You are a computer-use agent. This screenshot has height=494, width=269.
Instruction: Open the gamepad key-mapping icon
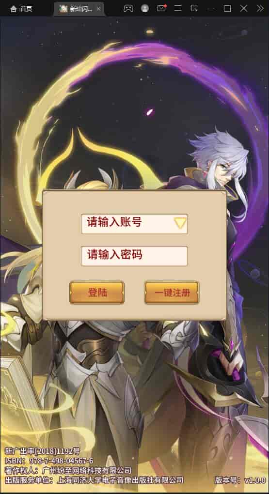click(x=128, y=9)
